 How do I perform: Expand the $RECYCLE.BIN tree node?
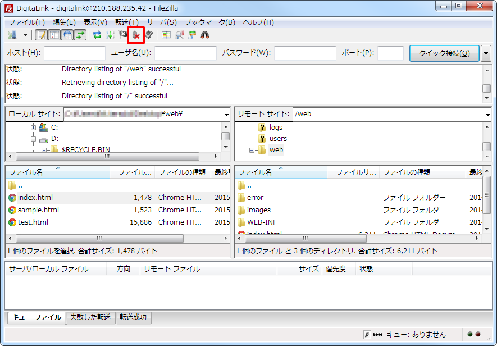click(x=44, y=150)
